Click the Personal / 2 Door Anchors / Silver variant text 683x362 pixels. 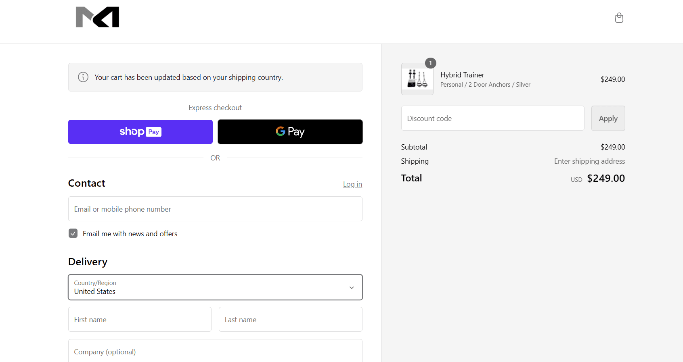[485, 85]
